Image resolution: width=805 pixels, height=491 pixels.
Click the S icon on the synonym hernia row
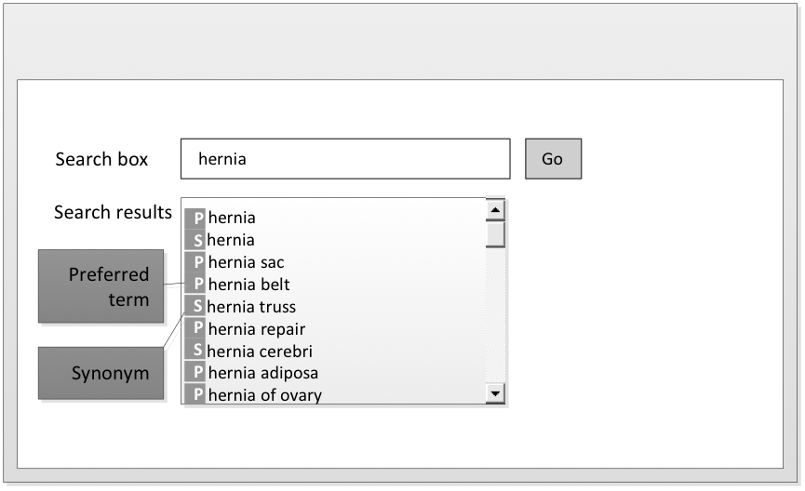click(x=195, y=240)
